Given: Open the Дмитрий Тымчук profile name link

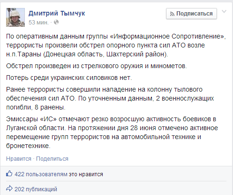Looking at the screenshot, I should [57, 13].
